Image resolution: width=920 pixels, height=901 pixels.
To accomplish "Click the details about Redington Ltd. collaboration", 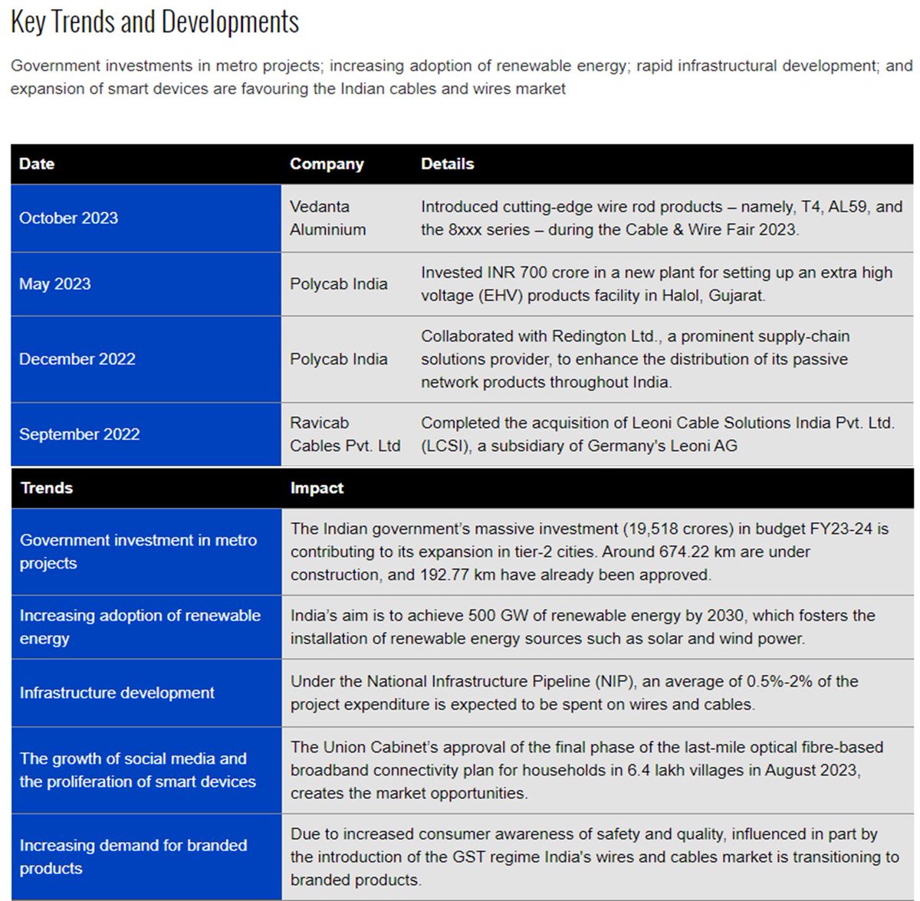I will [636, 359].
